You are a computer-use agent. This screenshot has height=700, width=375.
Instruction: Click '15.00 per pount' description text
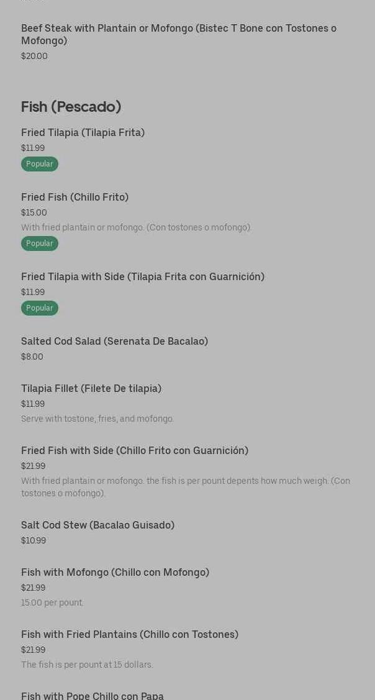click(52, 602)
